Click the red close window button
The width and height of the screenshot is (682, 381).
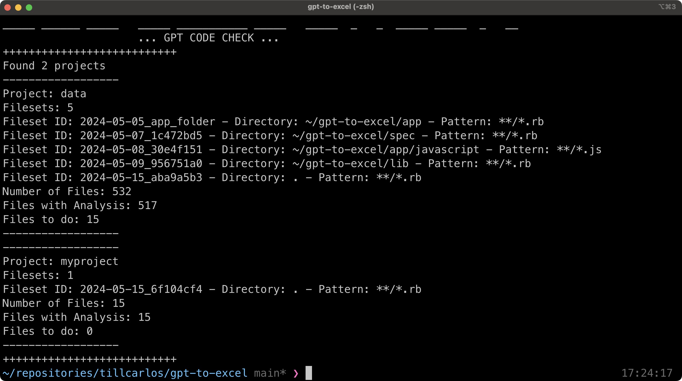[x=8, y=8]
